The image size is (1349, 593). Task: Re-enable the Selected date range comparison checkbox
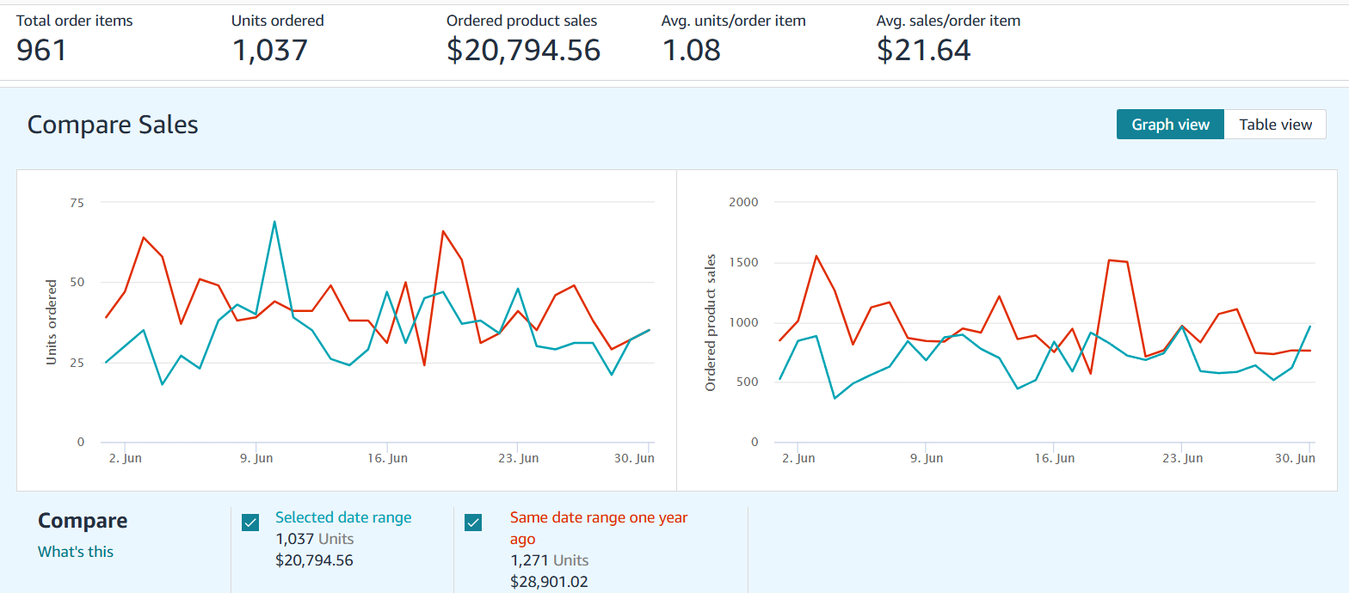(250, 522)
